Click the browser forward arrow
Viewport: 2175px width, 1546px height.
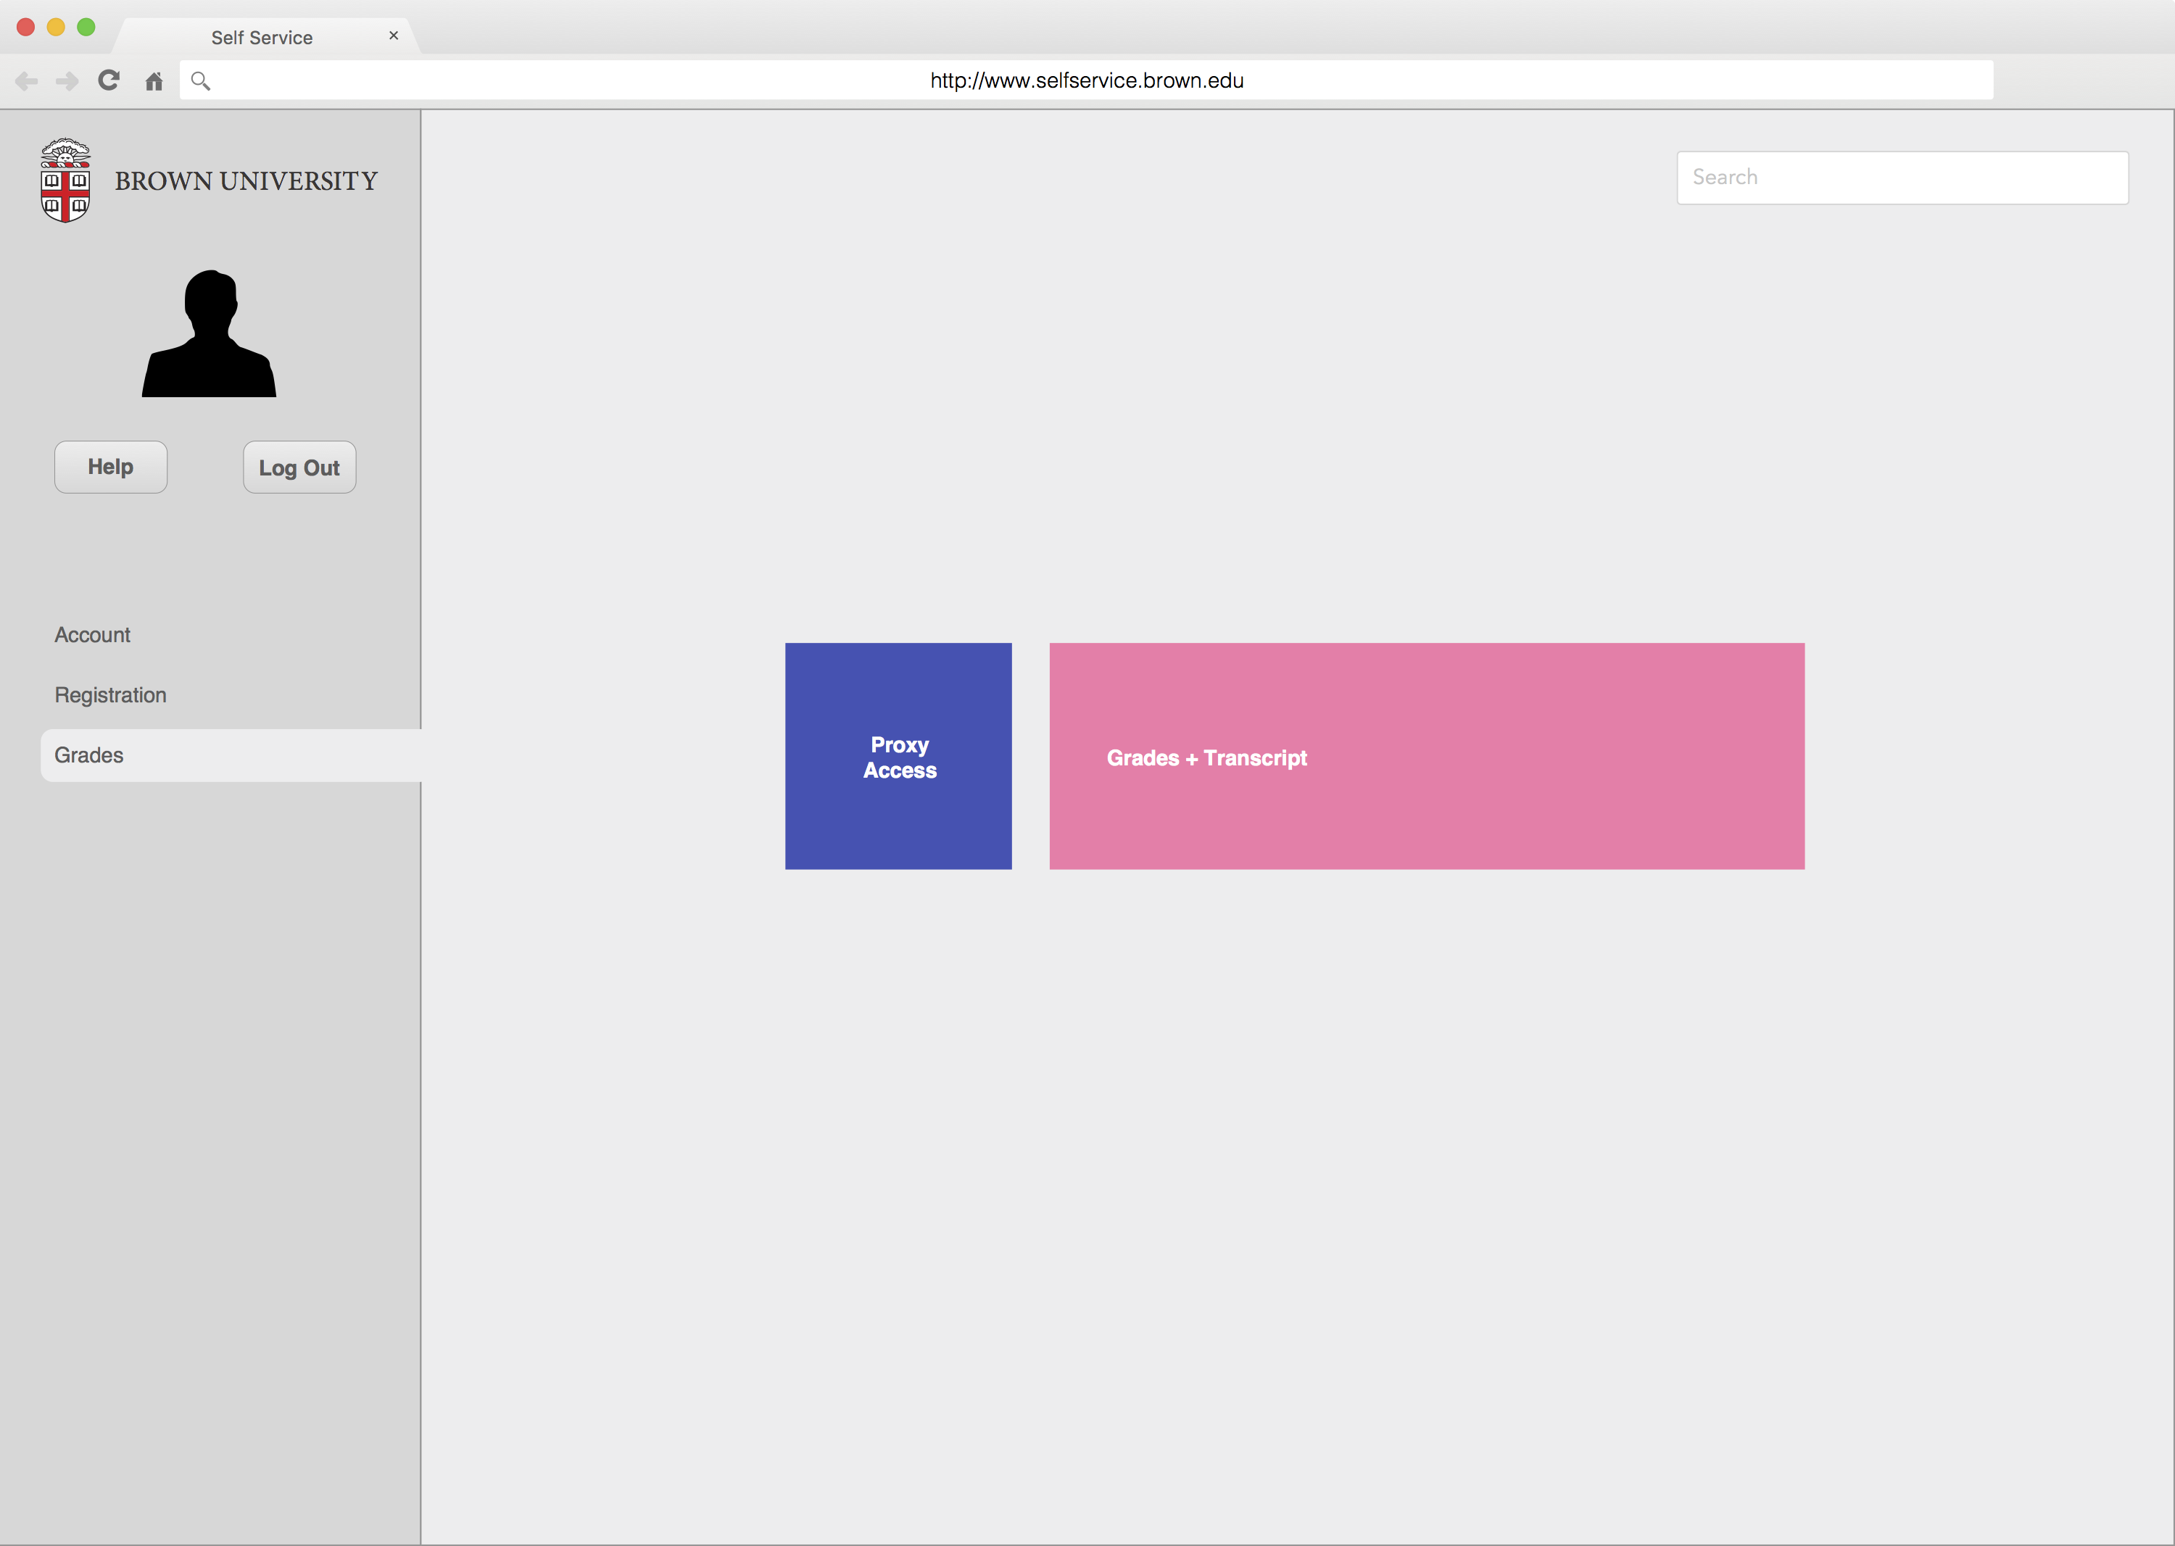[x=67, y=81]
